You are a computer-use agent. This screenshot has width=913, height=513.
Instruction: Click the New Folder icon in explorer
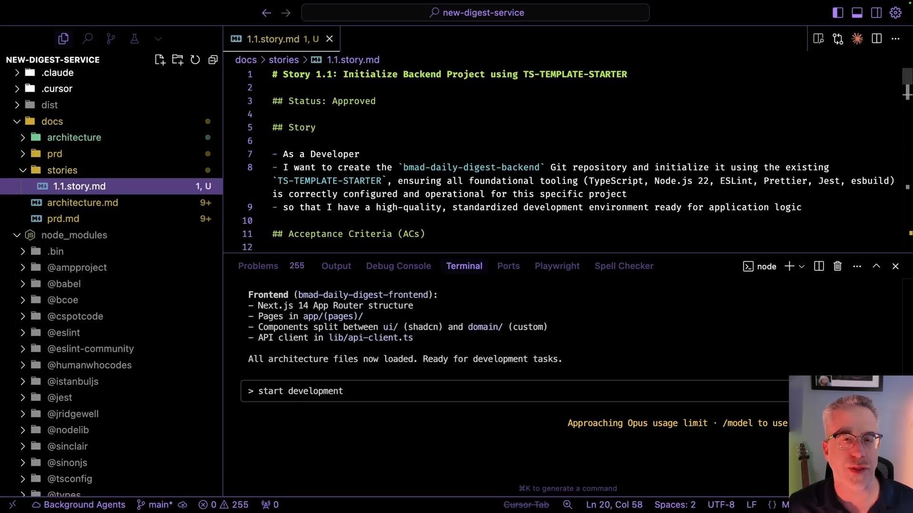pyautogui.click(x=177, y=60)
